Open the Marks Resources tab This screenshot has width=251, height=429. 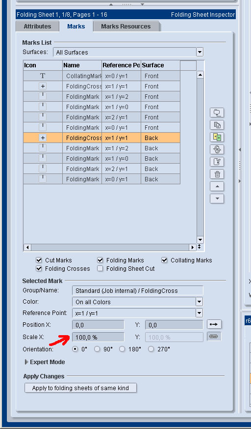(126, 26)
